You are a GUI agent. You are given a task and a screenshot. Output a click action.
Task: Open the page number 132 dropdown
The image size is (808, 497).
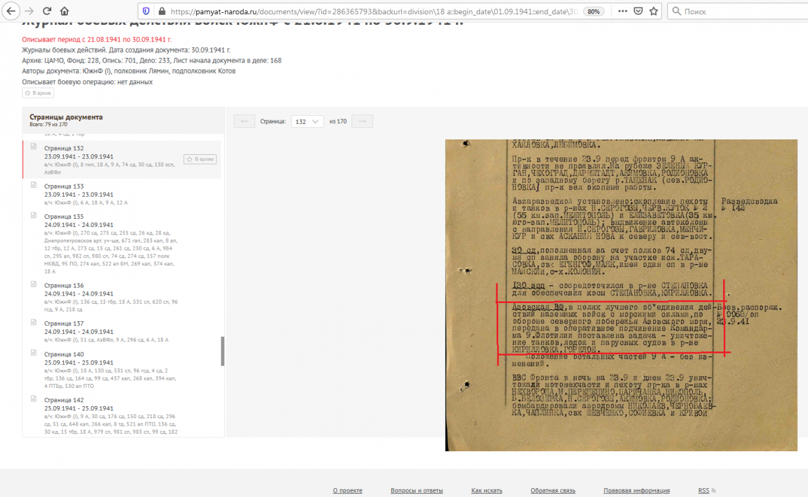(308, 121)
